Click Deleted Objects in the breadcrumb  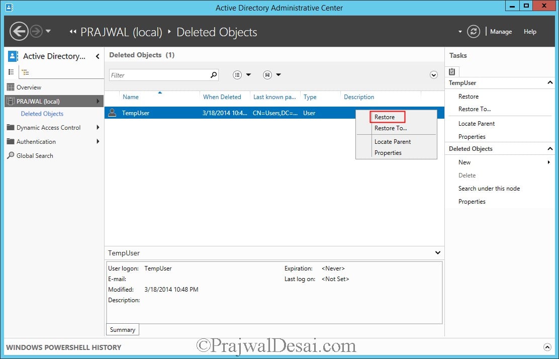pyautogui.click(x=217, y=32)
